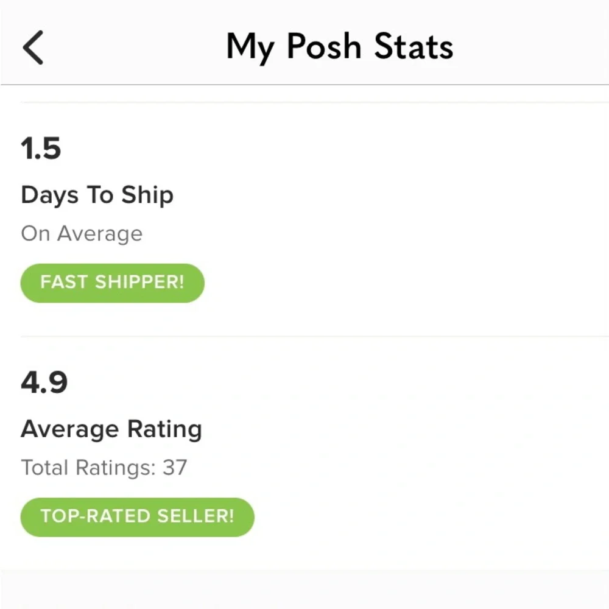Tap the word Ship in Days To Ship

(x=147, y=195)
